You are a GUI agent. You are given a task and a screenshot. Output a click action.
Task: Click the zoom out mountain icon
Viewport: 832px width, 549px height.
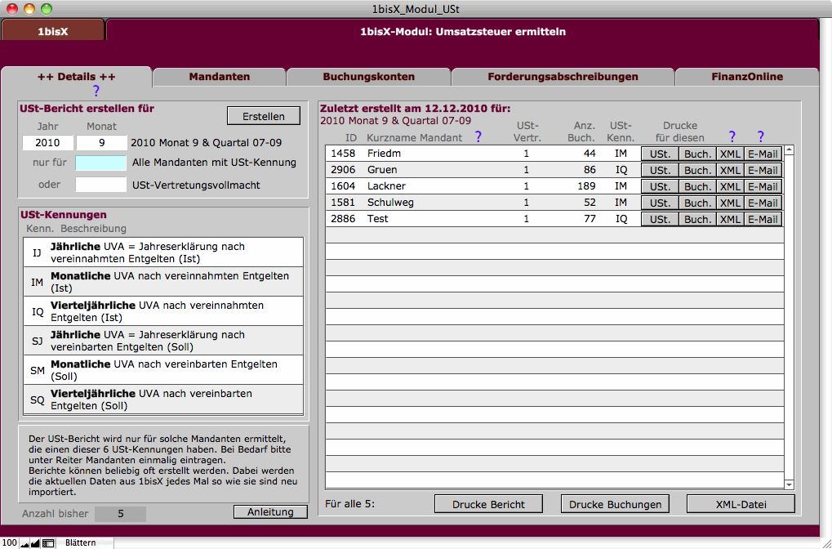[24, 542]
